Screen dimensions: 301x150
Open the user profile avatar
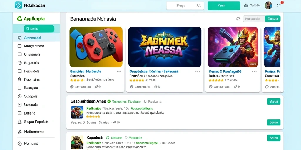pyautogui.click(x=268, y=6)
